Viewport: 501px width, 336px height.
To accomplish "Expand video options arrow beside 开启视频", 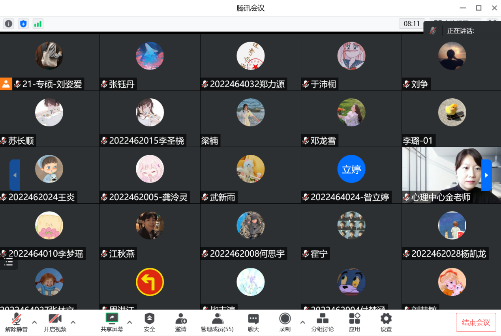I will click(73, 322).
